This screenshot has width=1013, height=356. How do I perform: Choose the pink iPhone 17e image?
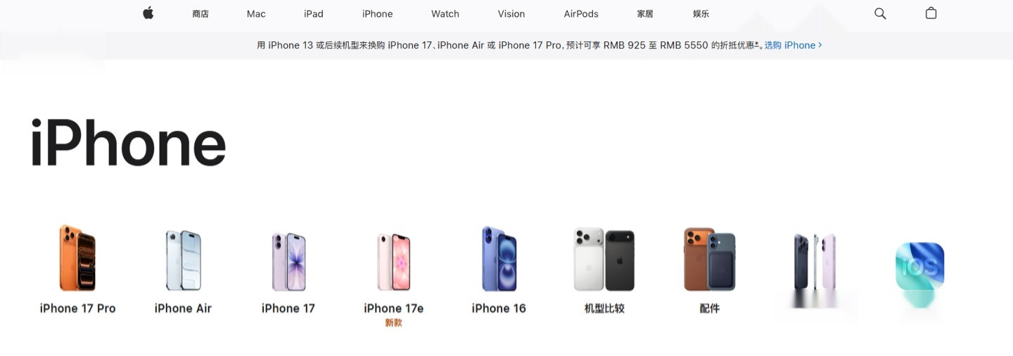[x=393, y=262]
